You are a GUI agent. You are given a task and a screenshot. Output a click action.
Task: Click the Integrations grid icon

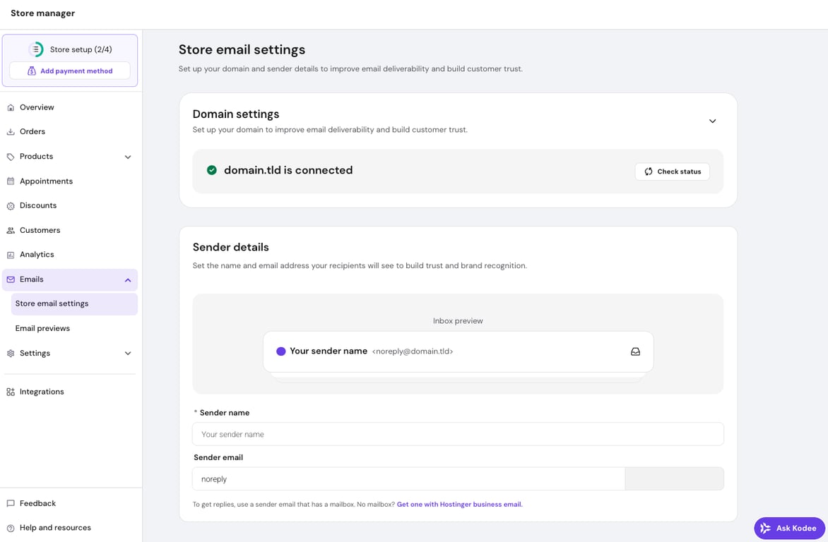(x=11, y=392)
